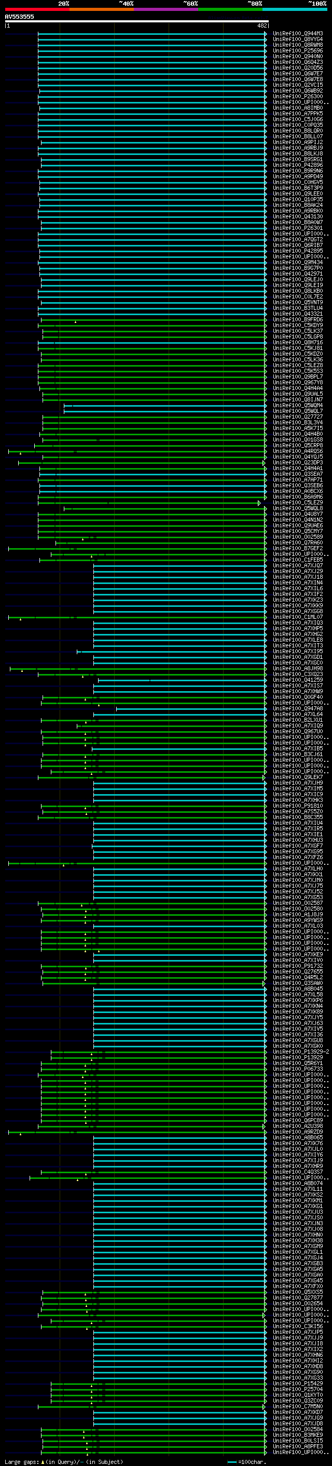Select the UniRef100_Q947A8 hit name
This screenshot has width=332, height=1466.
coord(298,708)
